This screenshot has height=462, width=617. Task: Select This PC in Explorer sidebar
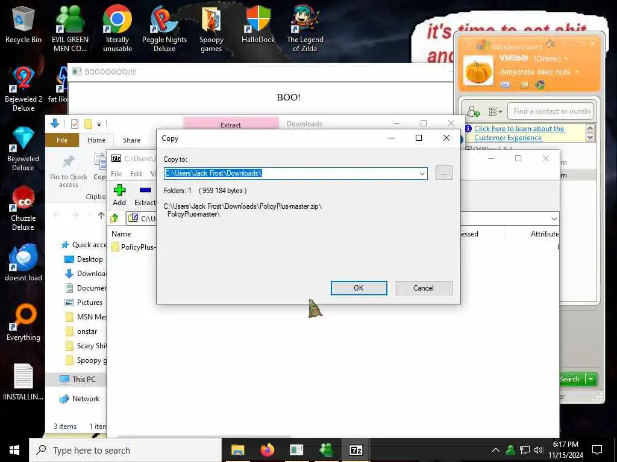[x=78, y=380]
